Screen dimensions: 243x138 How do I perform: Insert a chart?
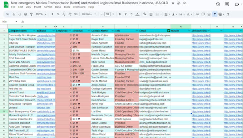click(209, 14)
